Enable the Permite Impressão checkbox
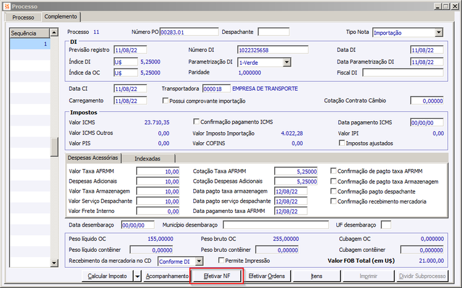The width and height of the screenshot is (462, 288). coord(221,262)
